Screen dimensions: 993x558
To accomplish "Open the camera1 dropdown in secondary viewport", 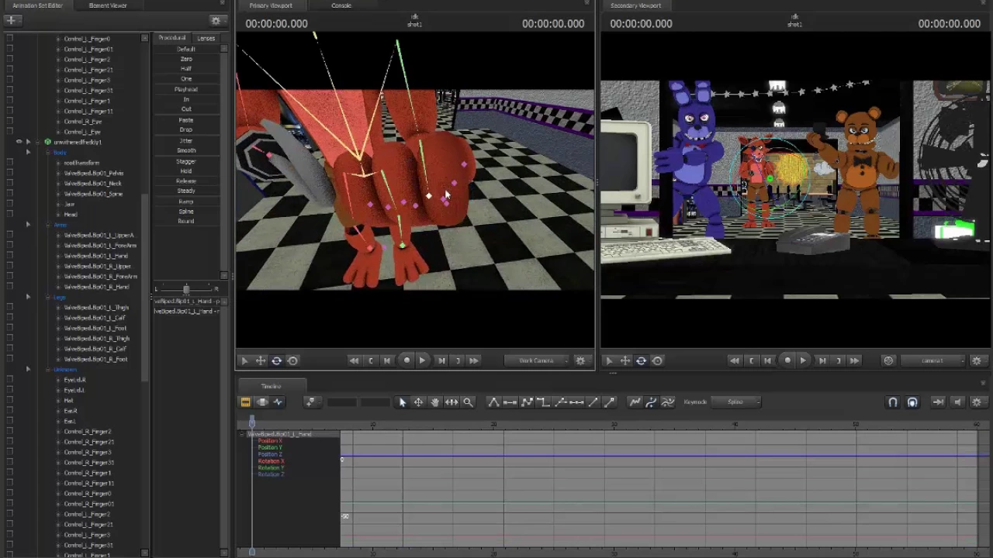I will 934,360.
